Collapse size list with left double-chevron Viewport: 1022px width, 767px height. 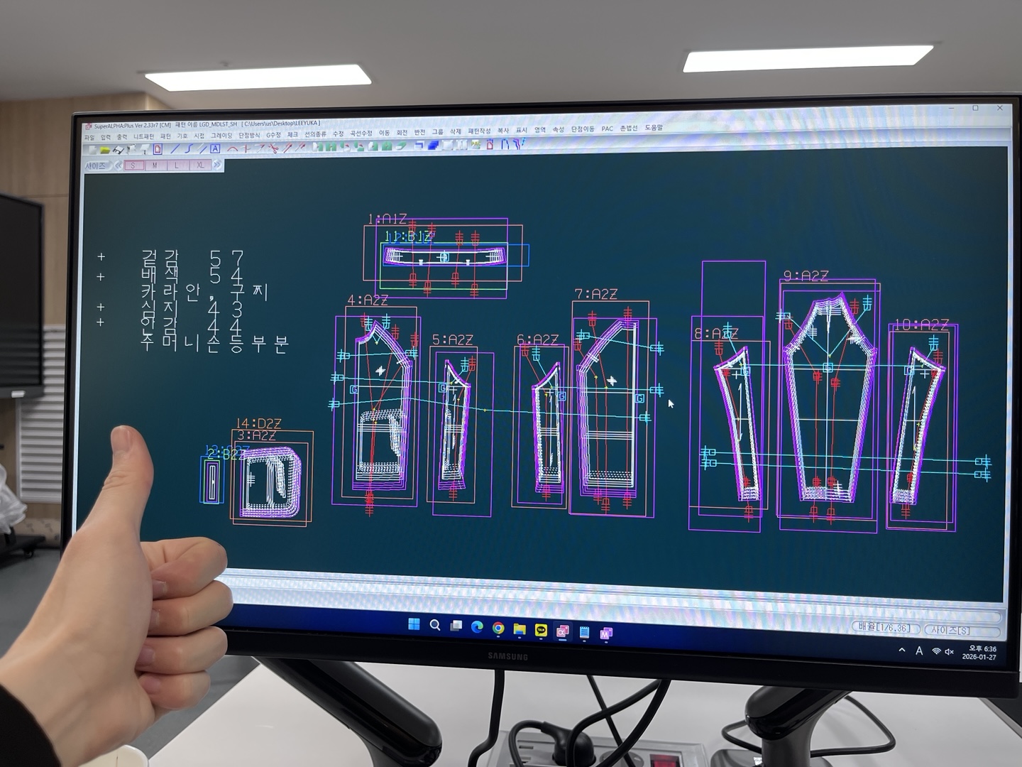[117, 165]
